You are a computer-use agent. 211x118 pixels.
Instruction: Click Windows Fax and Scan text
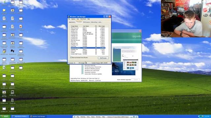click(92, 70)
